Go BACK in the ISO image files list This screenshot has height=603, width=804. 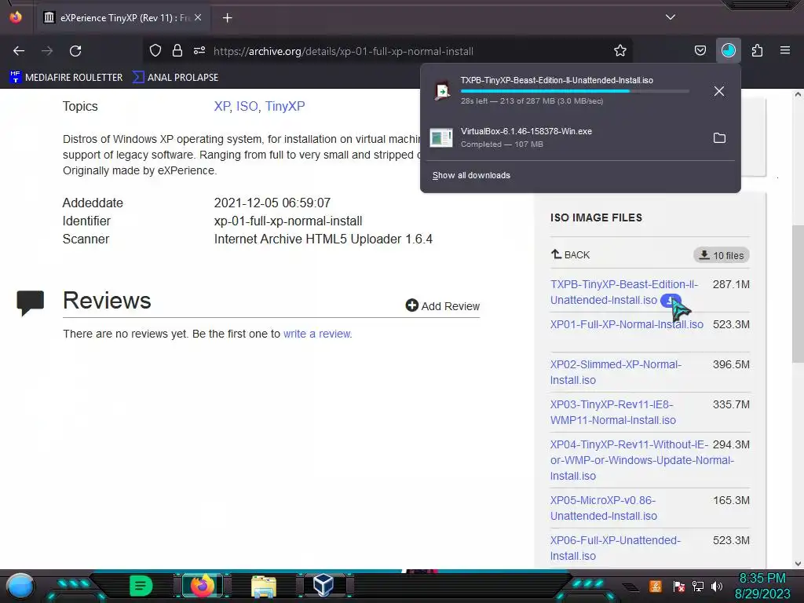coord(570,254)
